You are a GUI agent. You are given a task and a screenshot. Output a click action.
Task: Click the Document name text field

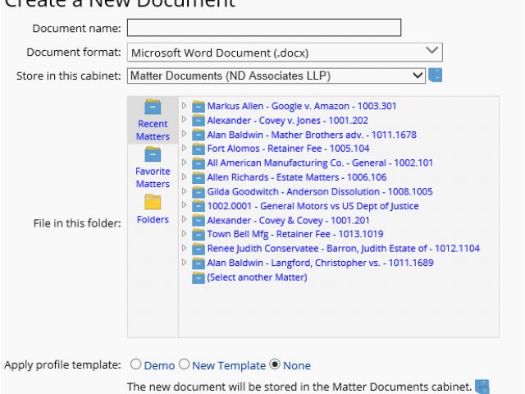(264, 28)
